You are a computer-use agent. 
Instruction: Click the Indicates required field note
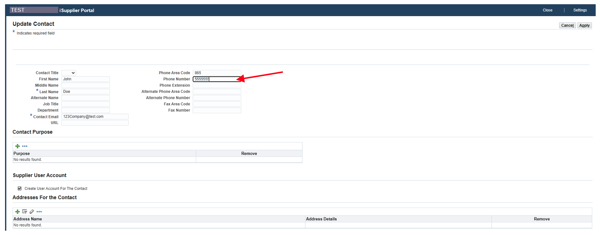[x=36, y=33]
